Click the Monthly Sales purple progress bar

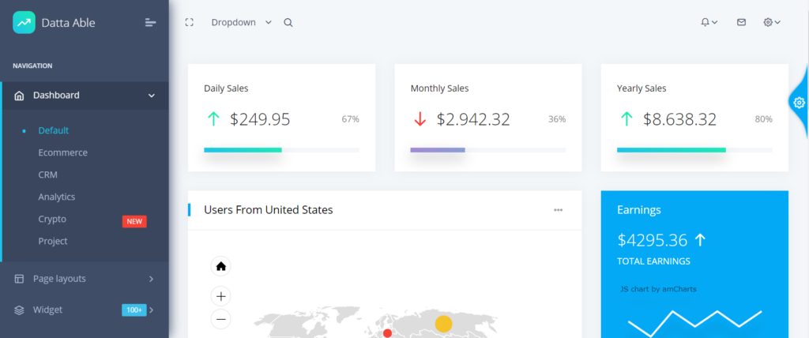click(x=438, y=150)
